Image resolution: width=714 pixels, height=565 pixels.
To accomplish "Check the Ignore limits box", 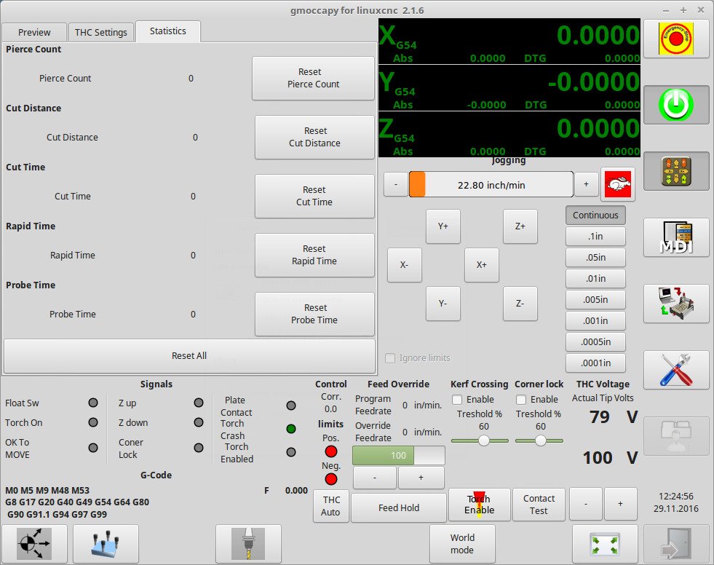I will pyautogui.click(x=390, y=358).
